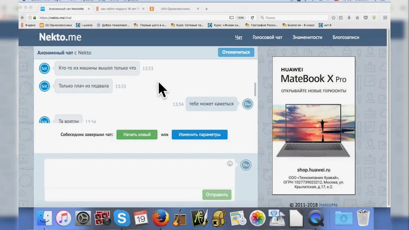Show bookmarks list icon in toolbar
The image size is (409, 230).
click(x=341, y=18)
